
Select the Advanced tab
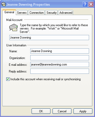point(66,13)
